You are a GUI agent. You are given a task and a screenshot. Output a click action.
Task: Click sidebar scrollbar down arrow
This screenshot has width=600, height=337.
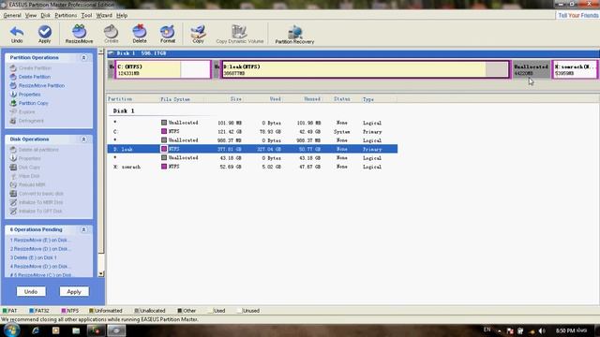pyautogui.click(x=101, y=273)
